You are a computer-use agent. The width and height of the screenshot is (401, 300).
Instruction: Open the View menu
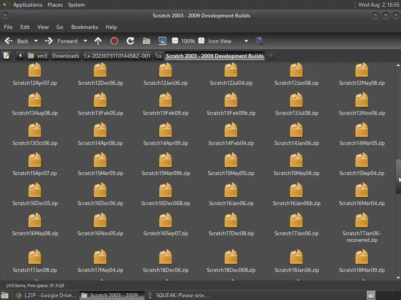43,27
